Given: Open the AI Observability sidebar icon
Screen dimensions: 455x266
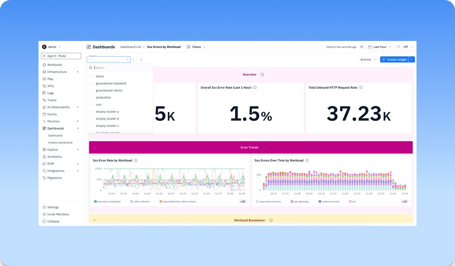Looking at the screenshot, I should 44,107.
